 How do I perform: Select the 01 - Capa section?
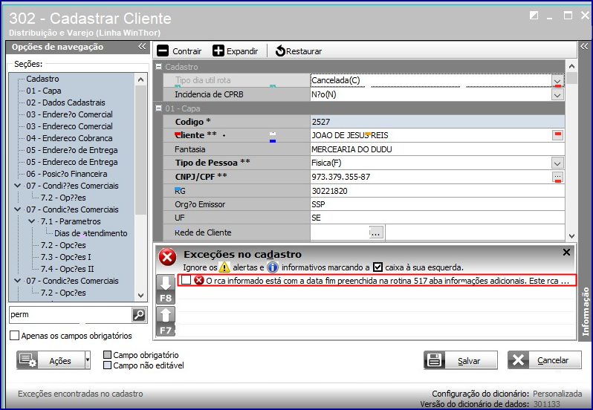pyautogui.click(x=44, y=91)
